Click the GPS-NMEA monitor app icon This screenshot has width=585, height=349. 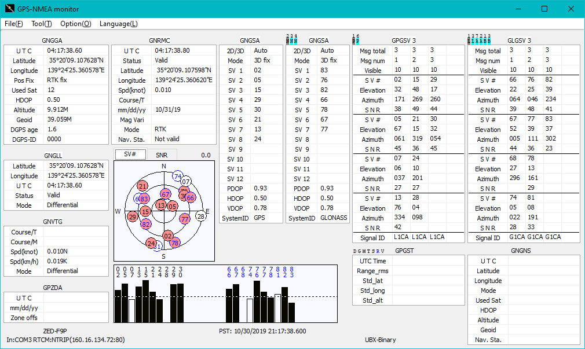[x=9, y=9]
